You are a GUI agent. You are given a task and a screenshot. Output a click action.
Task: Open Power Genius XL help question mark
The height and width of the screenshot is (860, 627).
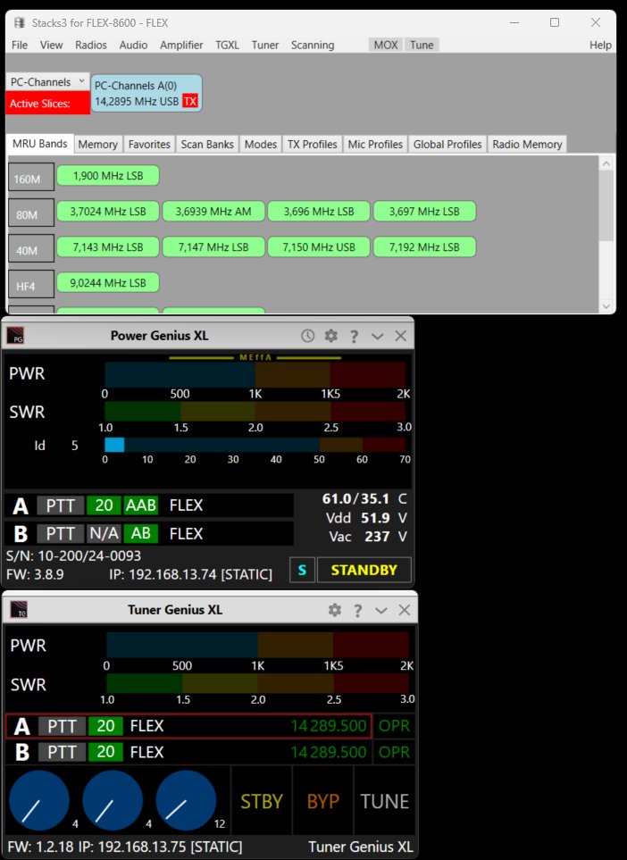click(x=355, y=336)
